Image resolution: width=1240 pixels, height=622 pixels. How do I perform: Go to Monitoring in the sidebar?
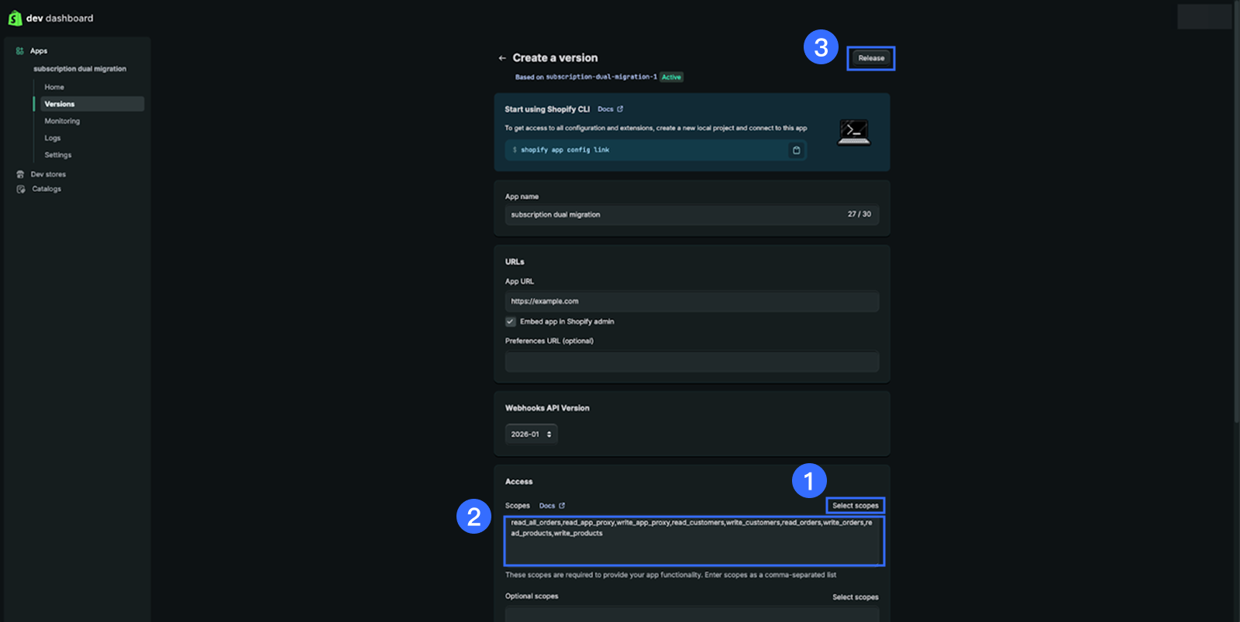tap(62, 121)
